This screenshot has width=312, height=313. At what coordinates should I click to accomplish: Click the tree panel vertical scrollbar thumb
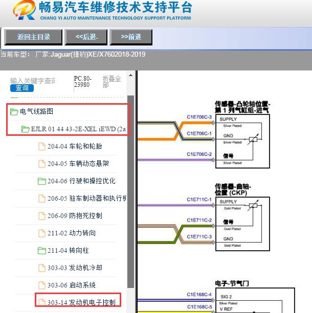(x=130, y=191)
